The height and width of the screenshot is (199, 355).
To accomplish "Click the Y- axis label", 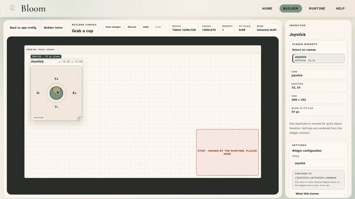I will pyautogui.click(x=56, y=107).
